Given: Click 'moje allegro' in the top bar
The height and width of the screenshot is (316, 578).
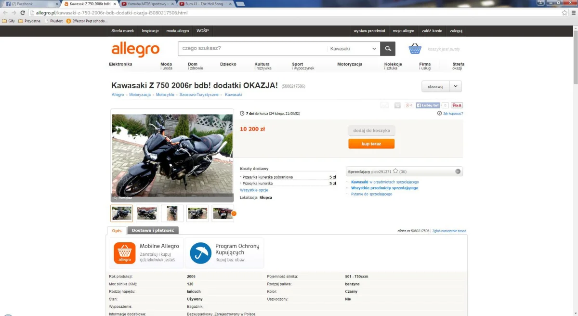Looking at the screenshot, I should coord(404,31).
